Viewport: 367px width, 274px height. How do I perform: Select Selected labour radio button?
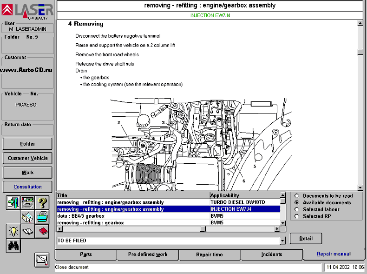(296, 209)
